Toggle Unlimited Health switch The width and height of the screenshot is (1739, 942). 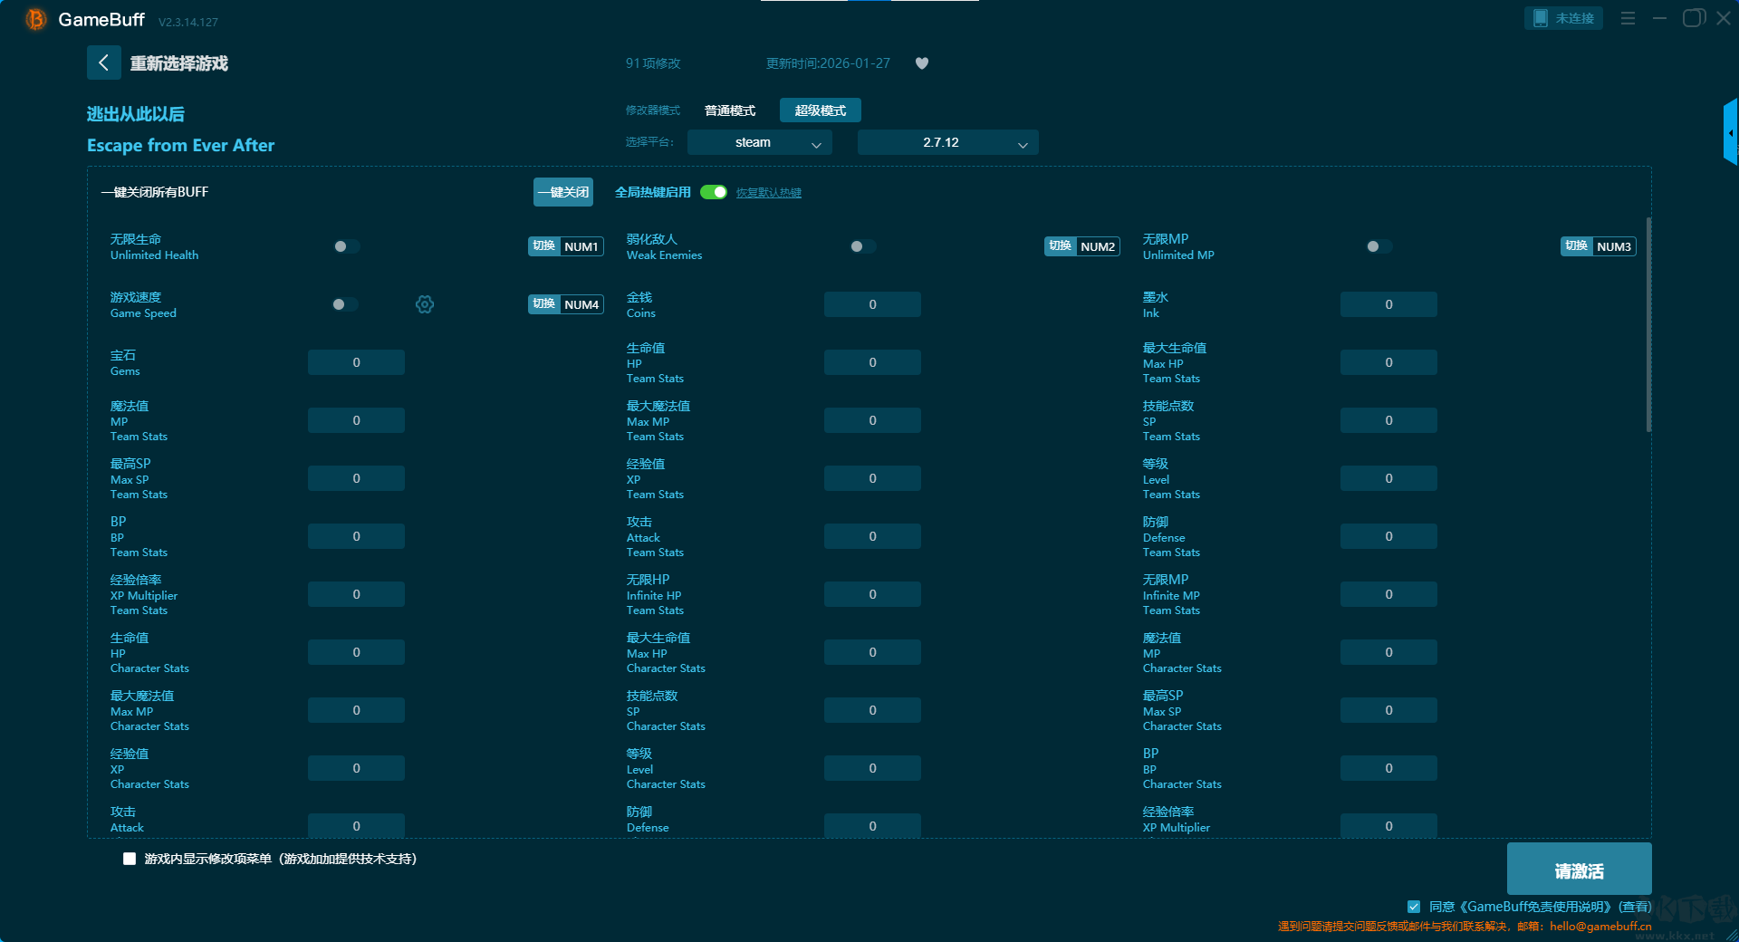point(346,246)
